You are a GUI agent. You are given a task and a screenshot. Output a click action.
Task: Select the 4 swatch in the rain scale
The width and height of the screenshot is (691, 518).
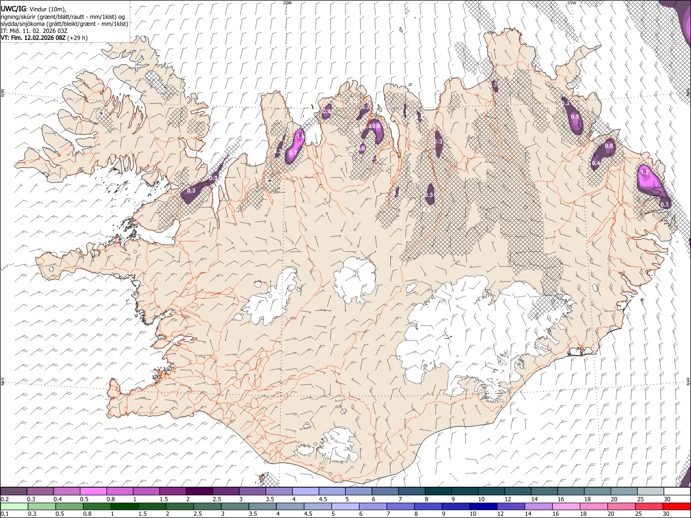pos(290,506)
